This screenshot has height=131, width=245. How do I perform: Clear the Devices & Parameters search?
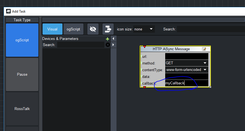pyautogui.click(x=108, y=45)
